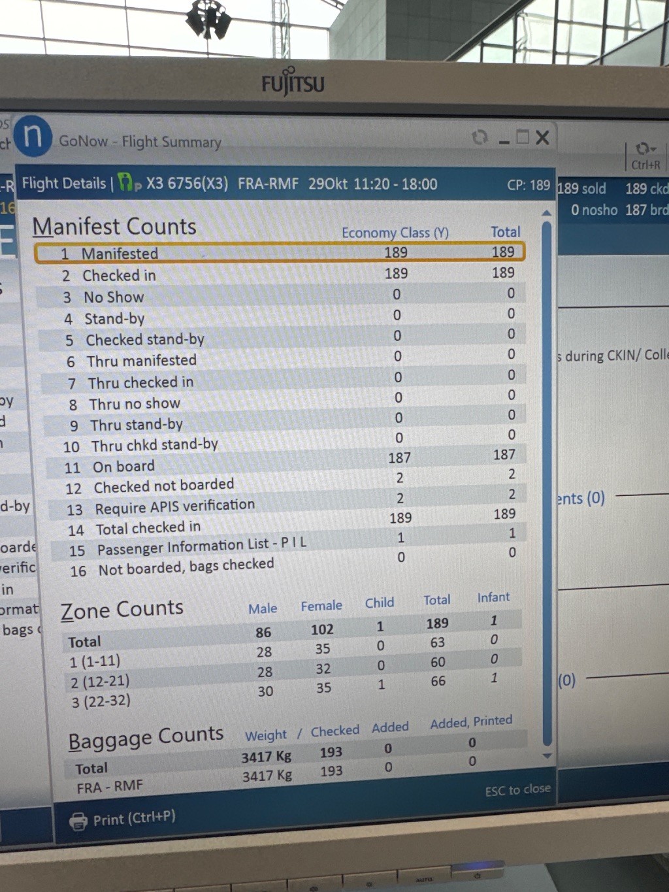Click the Ctrl+R refresh icon at right
669x892 pixels.
[645, 150]
